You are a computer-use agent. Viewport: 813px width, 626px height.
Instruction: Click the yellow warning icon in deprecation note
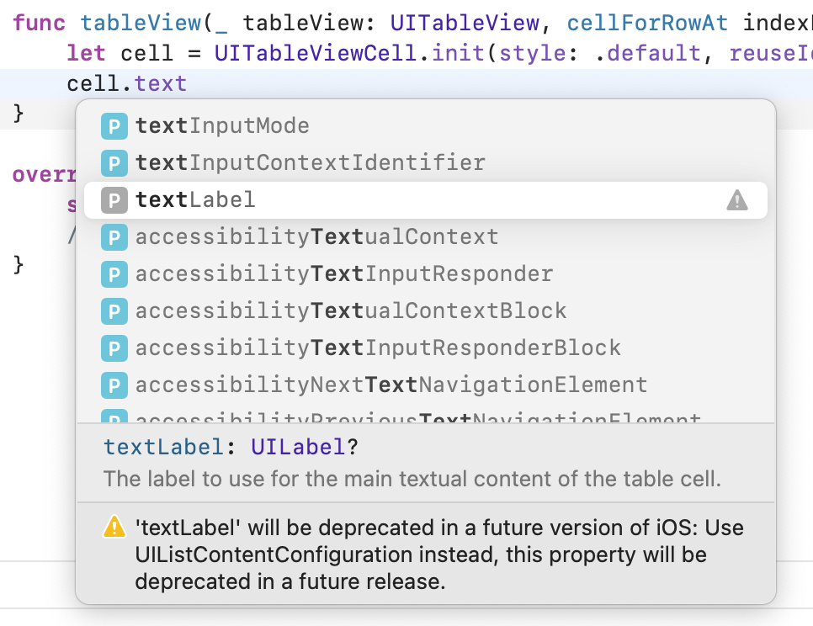click(114, 527)
